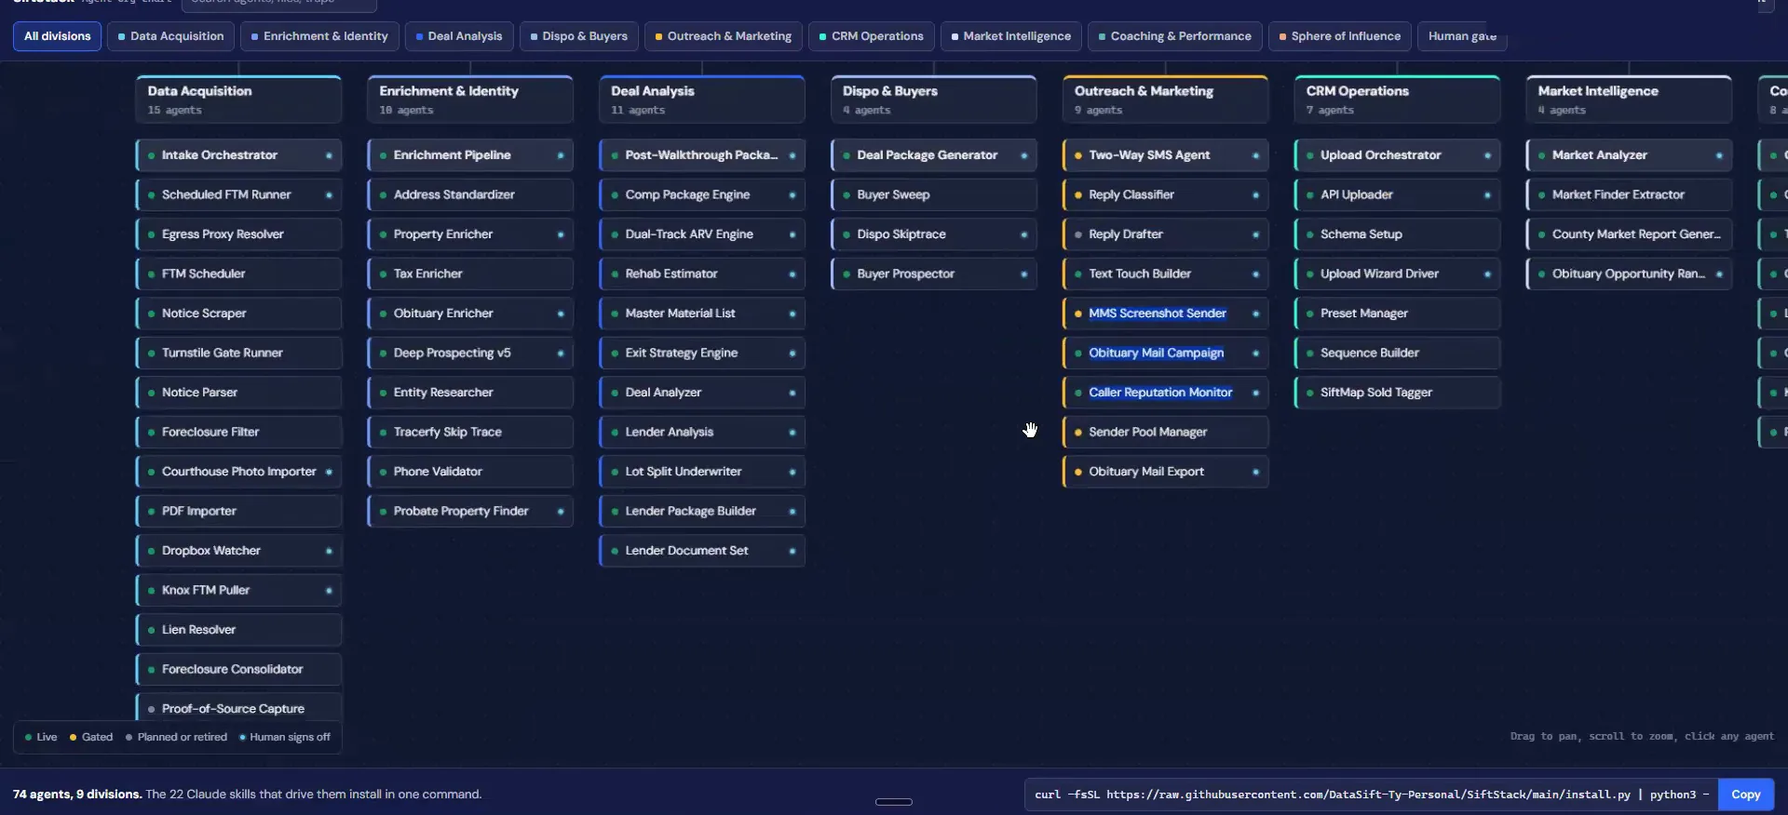Open the Courthouse Photo Importer agent
Image resolution: width=1788 pixels, height=815 pixels.
(x=238, y=472)
